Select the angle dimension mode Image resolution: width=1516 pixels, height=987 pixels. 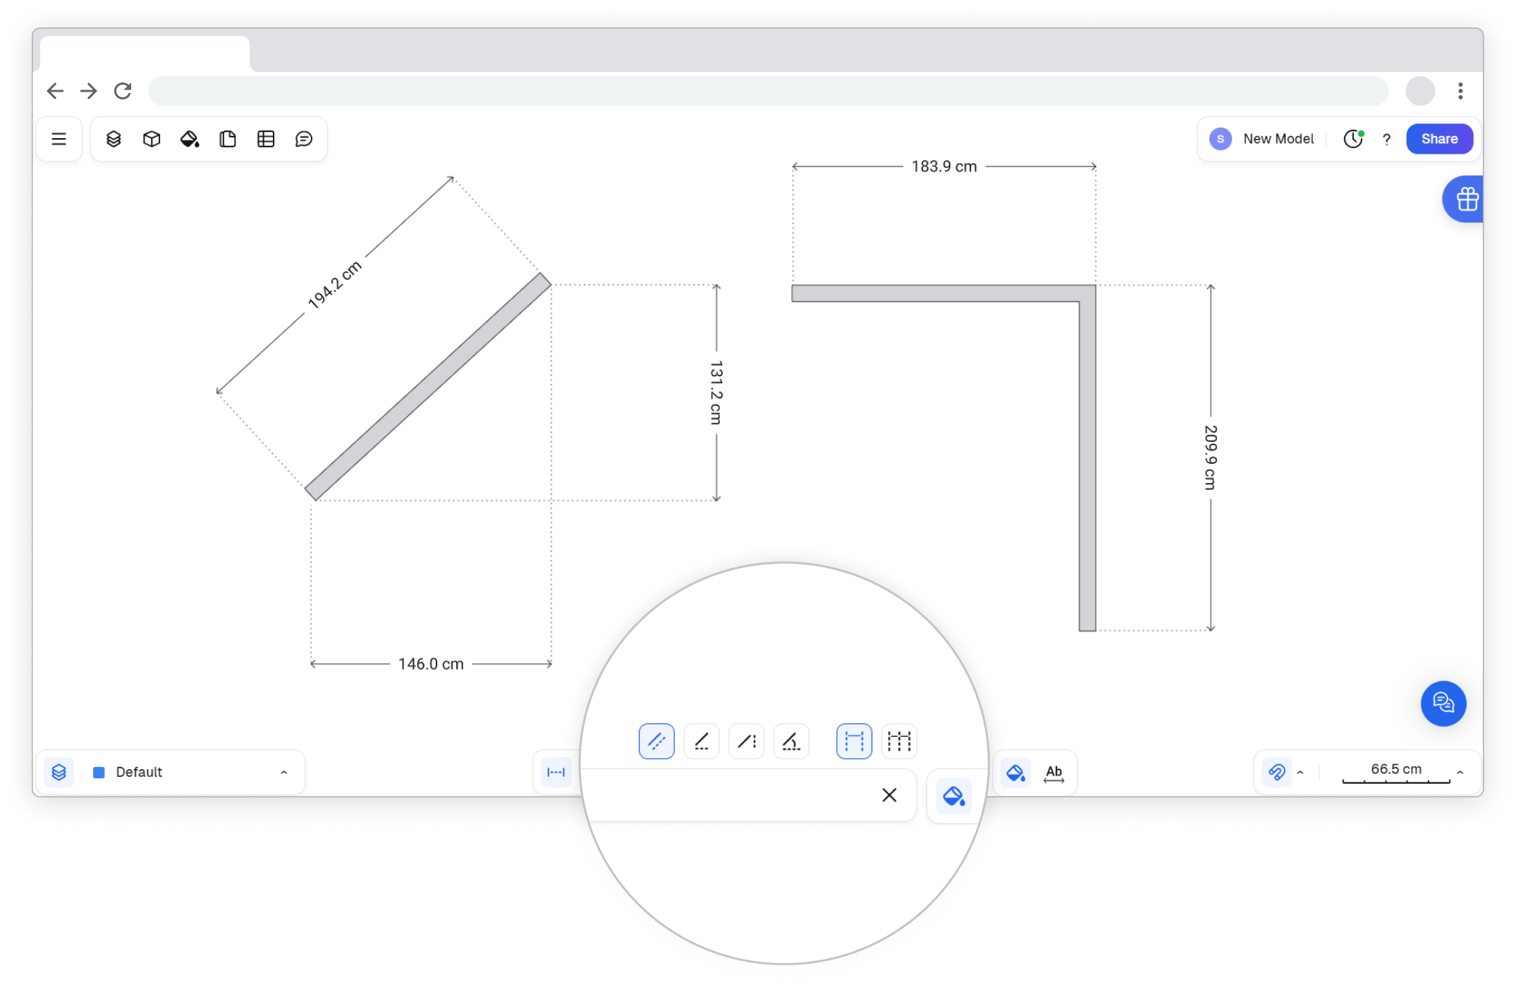[791, 741]
